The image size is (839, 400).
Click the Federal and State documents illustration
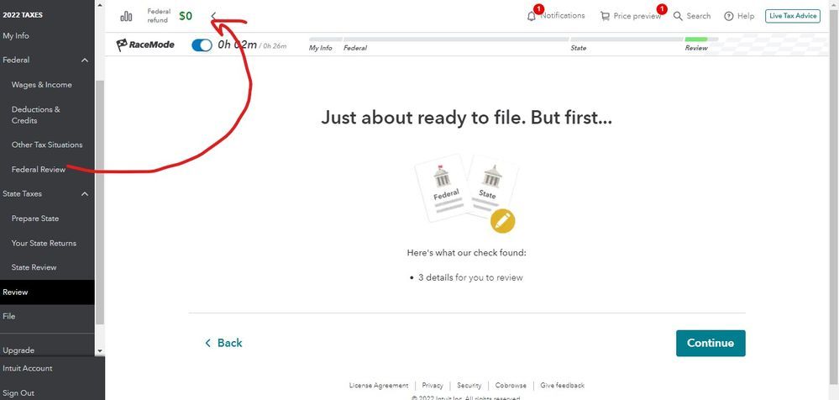point(464,190)
